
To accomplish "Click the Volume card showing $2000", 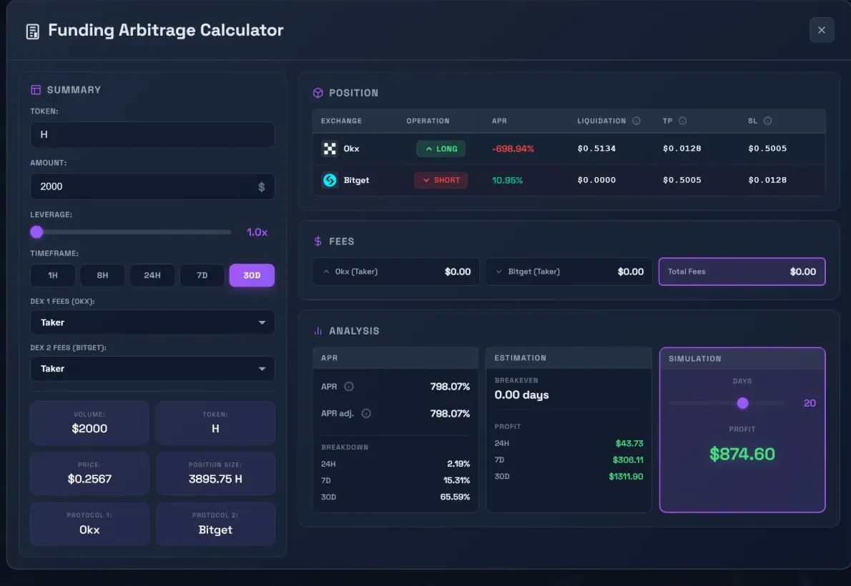I will click(x=89, y=423).
